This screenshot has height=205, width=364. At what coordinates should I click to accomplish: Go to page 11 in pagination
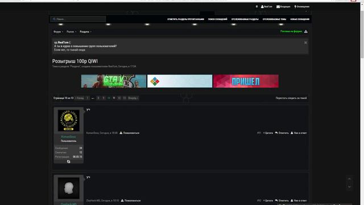(x=114, y=98)
